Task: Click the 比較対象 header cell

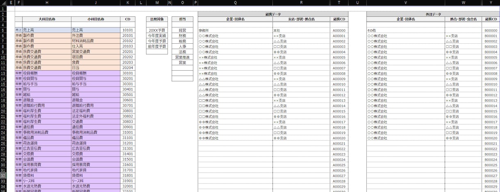Action: click(157, 19)
